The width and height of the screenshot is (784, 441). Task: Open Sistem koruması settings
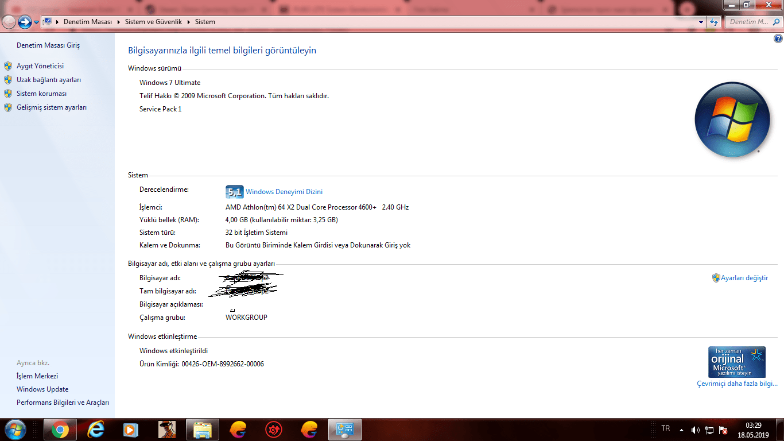(42, 94)
